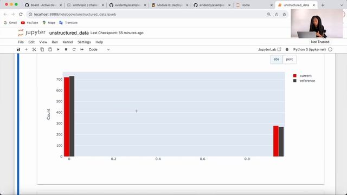
Task: Open the tab search dropdown chevron
Action: 342,5
